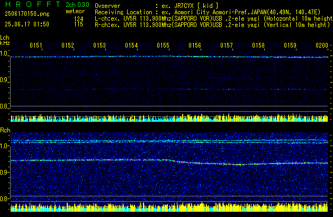Screen dimensions: 333x217
Task: Click the Lch yellow power level bar graph
Action: tap(169, 117)
